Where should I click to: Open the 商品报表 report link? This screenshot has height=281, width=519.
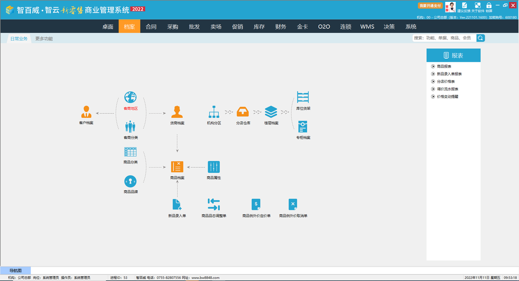coord(444,67)
